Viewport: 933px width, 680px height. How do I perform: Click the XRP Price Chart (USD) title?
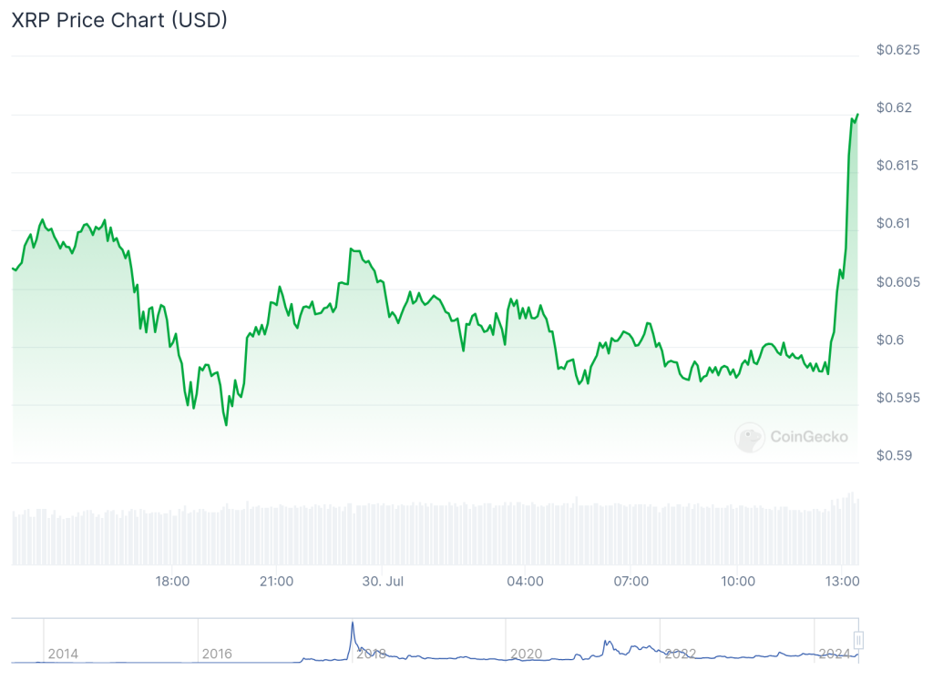click(119, 20)
